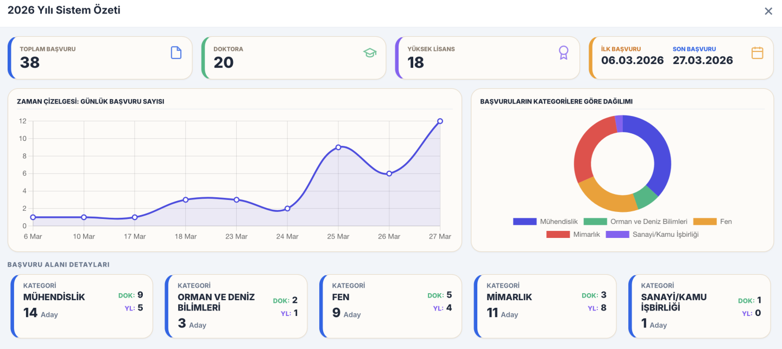Toggle Mühendislik legend item in donut chart
This screenshot has height=349, width=782.
[x=545, y=222]
